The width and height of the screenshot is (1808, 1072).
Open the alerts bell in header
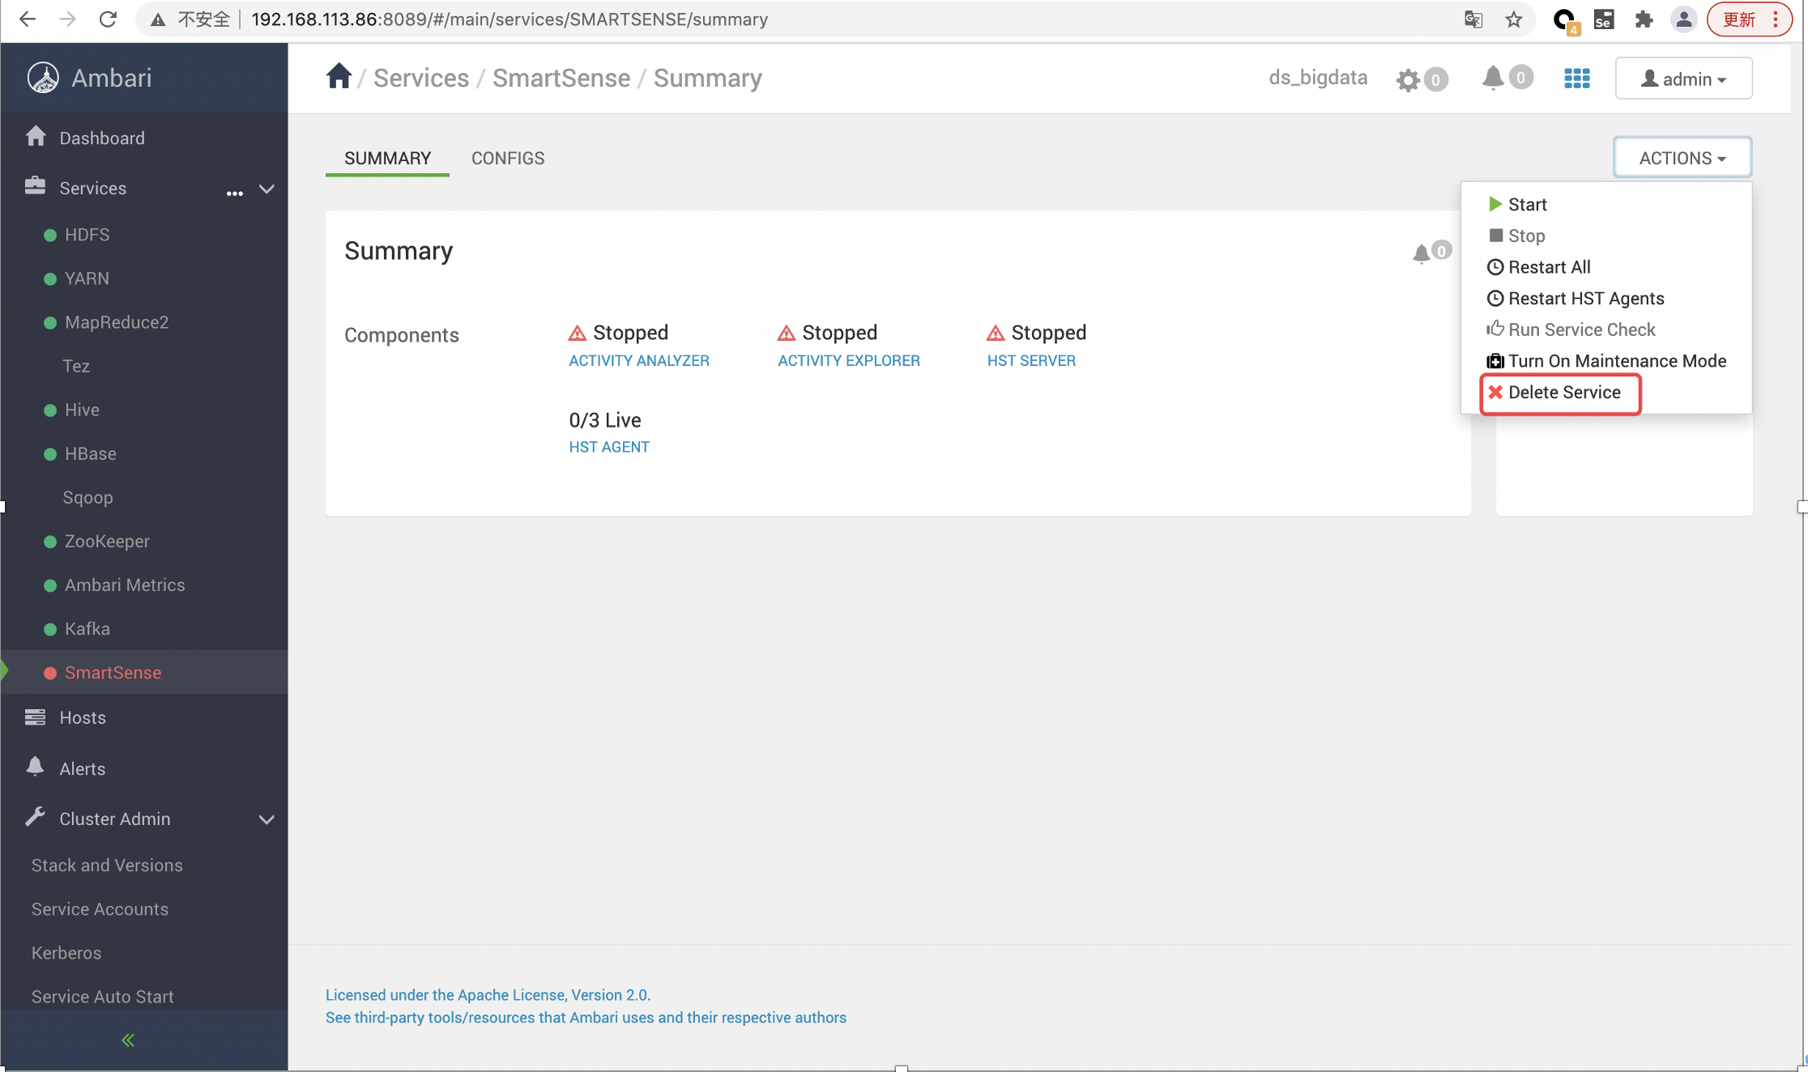coord(1493,78)
